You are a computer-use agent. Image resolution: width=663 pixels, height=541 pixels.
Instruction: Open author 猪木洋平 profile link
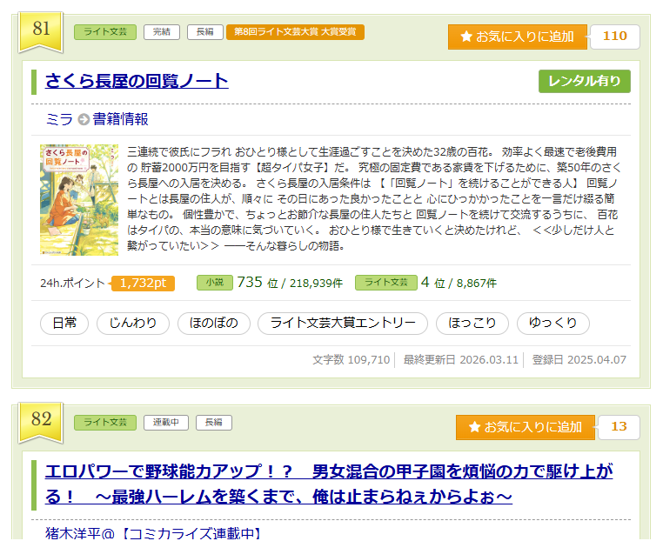(x=153, y=533)
